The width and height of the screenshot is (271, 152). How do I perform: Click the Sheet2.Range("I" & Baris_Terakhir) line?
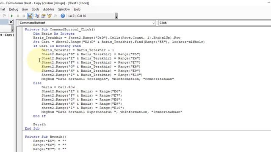pyautogui.click(x=92, y=75)
